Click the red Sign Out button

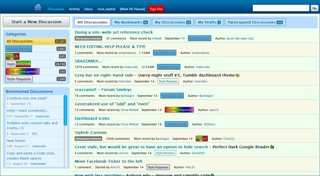point(156,9)
